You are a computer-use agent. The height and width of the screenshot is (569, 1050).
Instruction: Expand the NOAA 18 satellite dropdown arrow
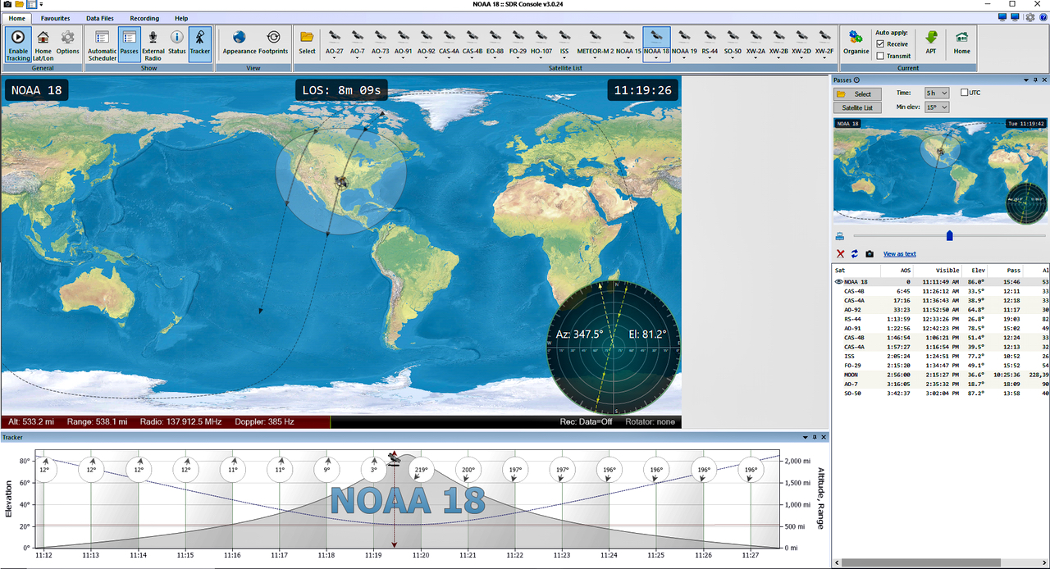coord(656,59)
